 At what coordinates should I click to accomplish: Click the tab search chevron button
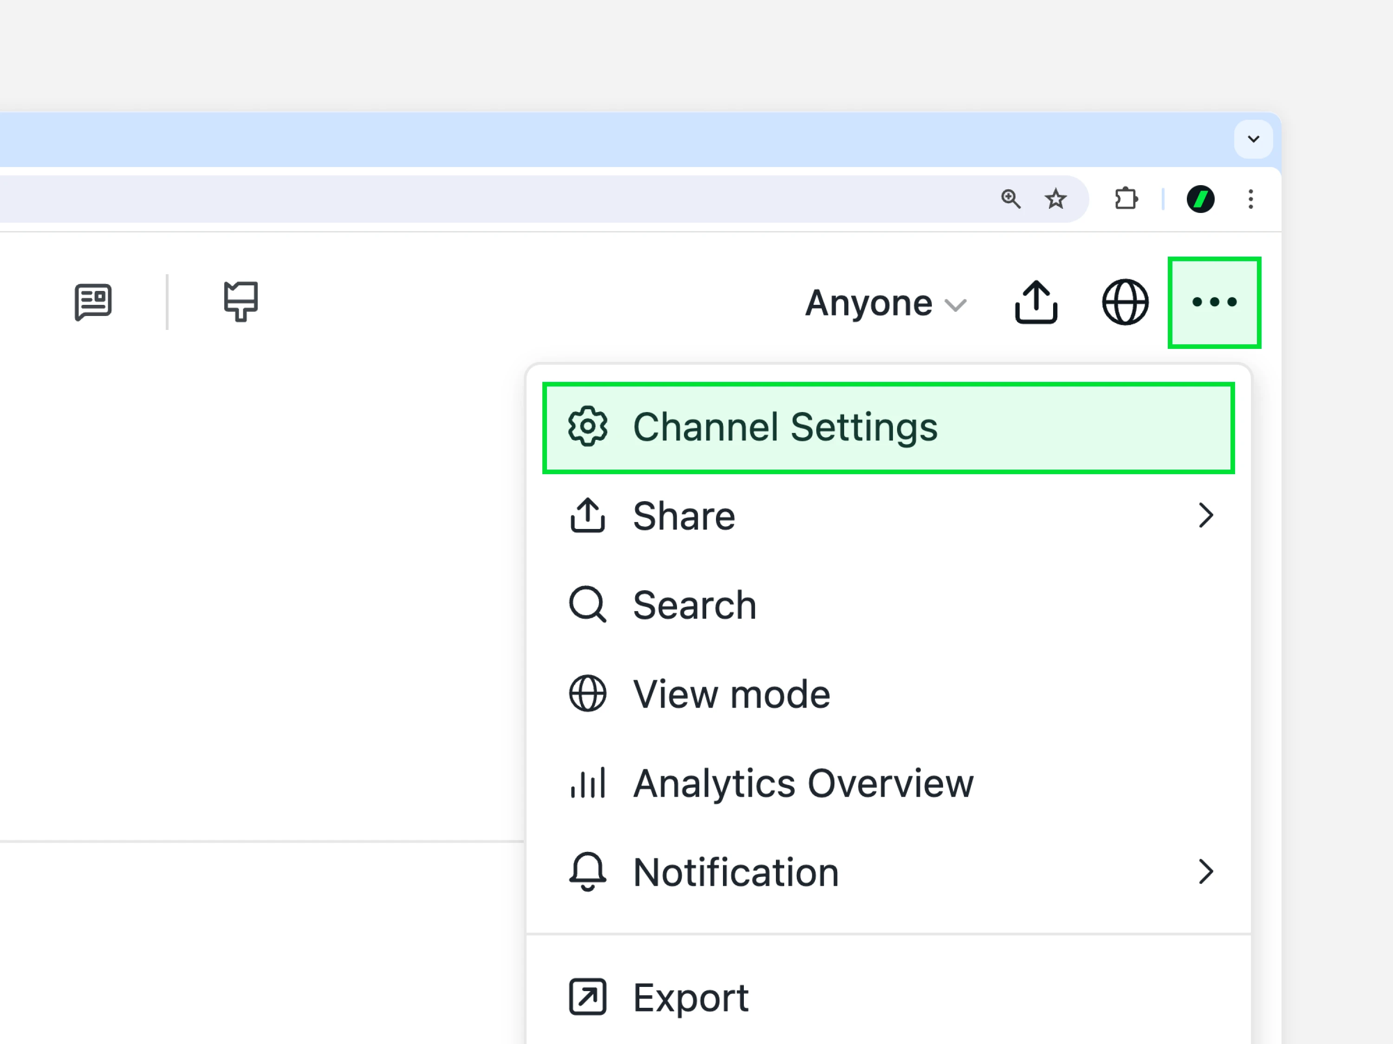1253,139
